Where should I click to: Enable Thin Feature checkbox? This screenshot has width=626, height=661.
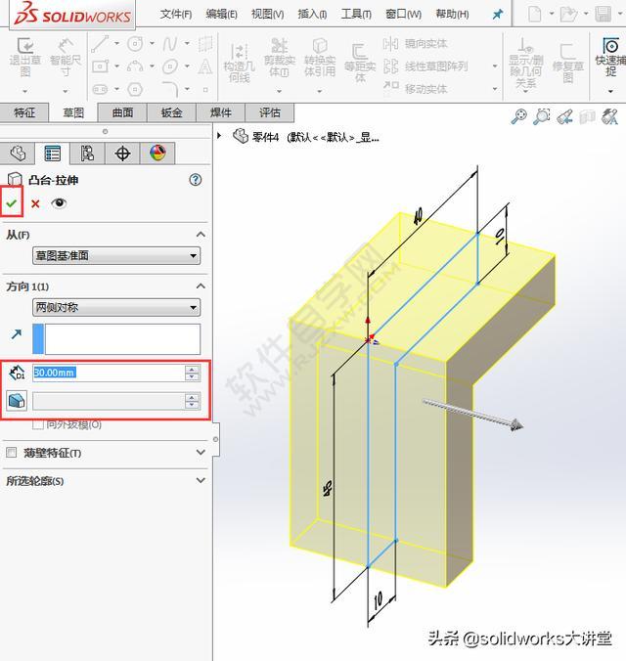point(12,453)
